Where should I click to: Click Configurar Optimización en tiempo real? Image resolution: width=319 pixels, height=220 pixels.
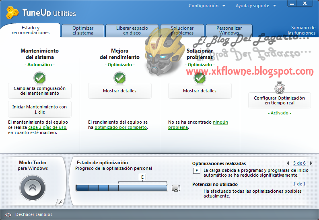280,100
